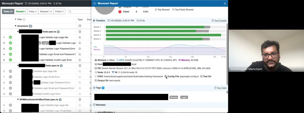
Task: Click the grey skipped icon in row 11
Action: pyautogui.click(x=10, y=105)
